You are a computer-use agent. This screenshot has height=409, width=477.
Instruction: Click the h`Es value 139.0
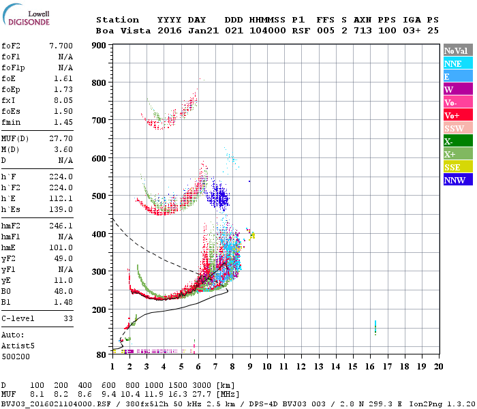(x=61, y=210)
